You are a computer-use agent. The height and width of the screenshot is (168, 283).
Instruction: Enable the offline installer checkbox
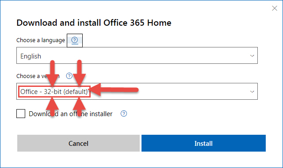click(x=21, y=113)
